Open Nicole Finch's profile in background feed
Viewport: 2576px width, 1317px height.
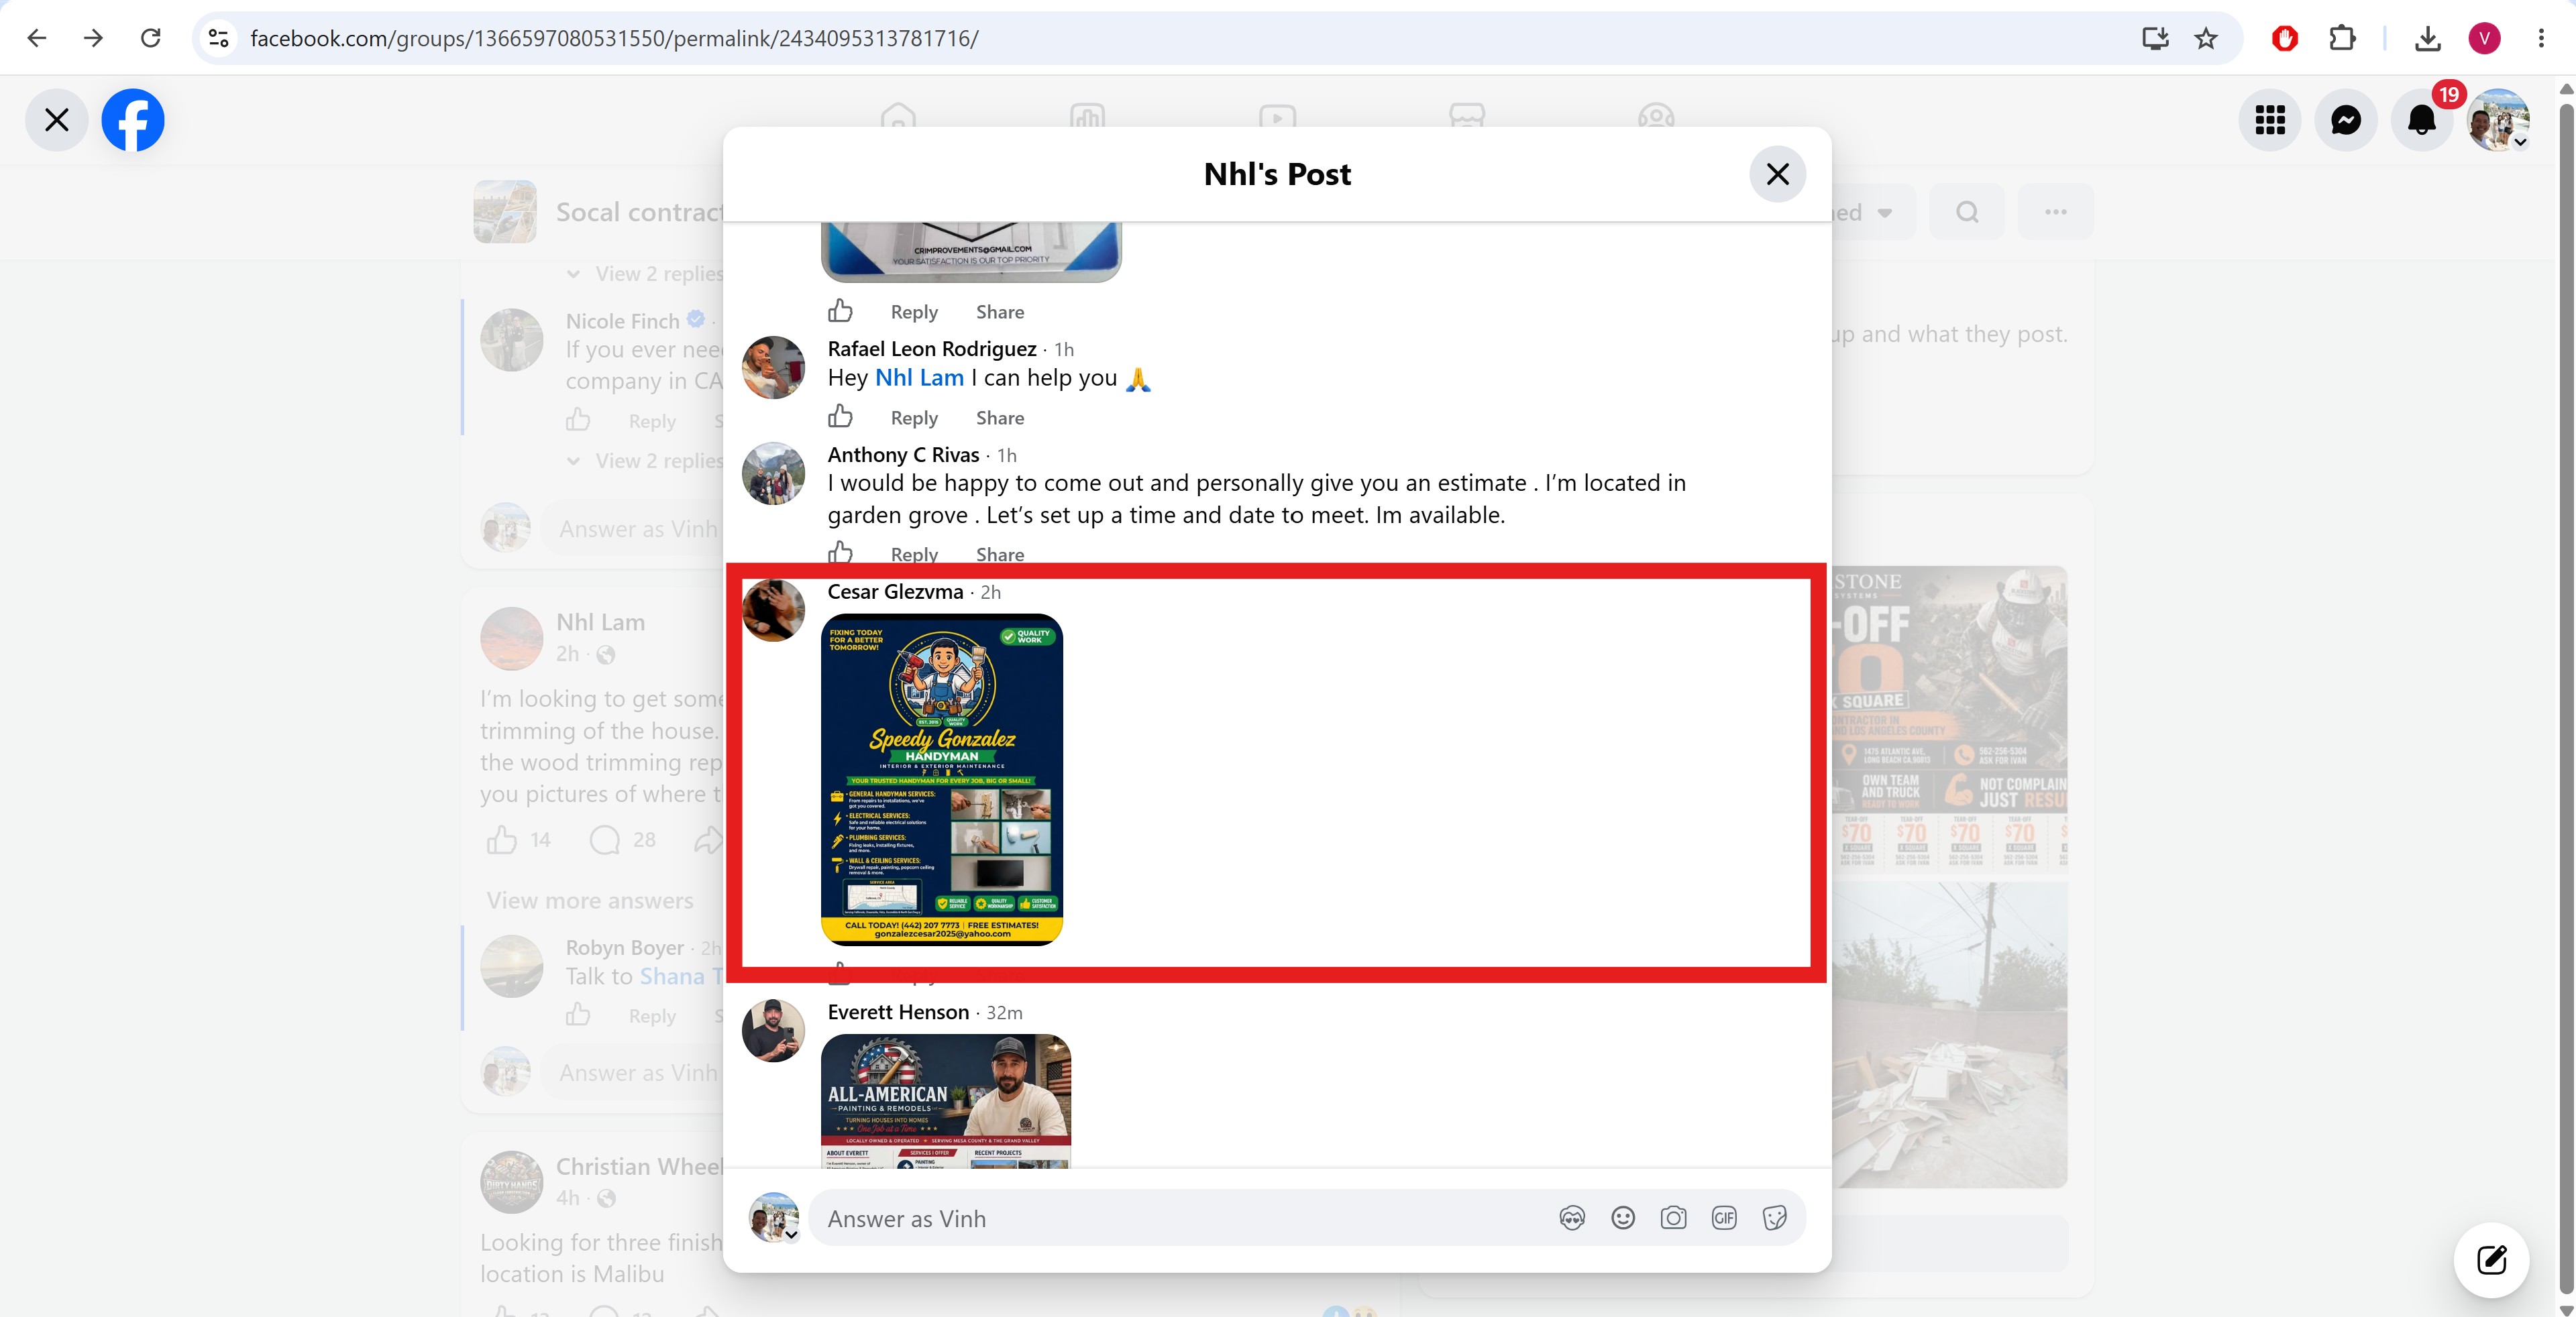(622, 321)
